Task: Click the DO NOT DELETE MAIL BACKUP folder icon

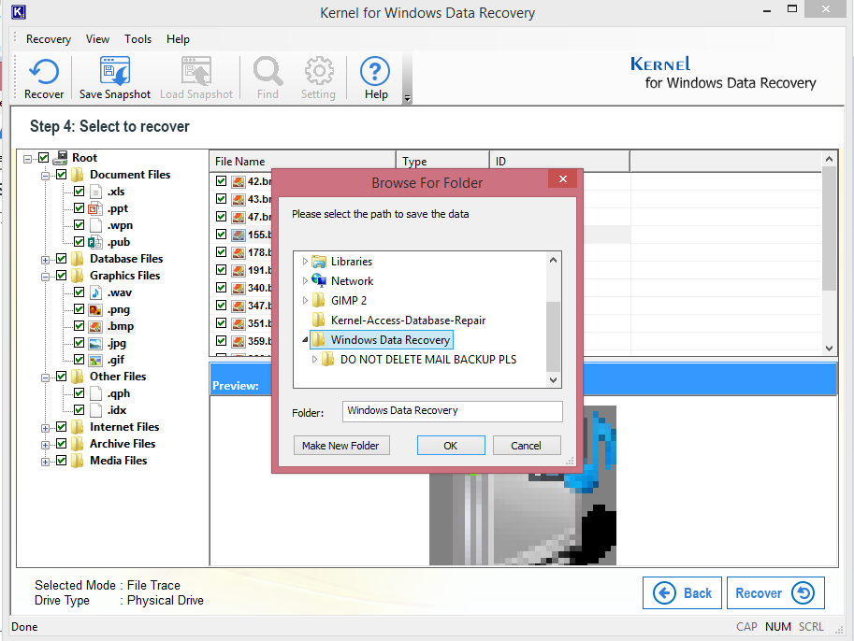Action: click(x=328, y=359)
